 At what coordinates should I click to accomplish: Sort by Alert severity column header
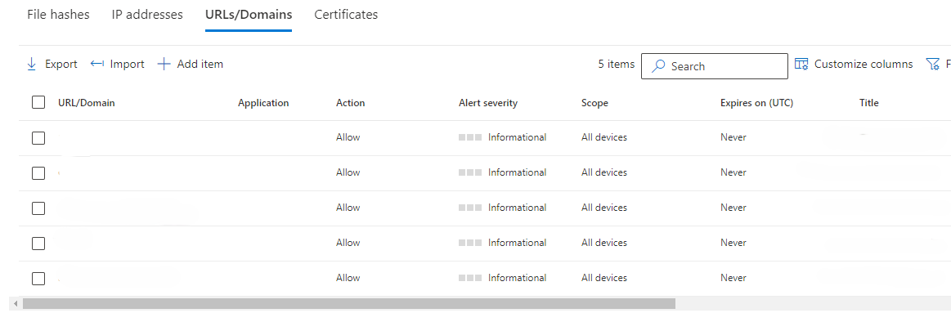[488, 102]
